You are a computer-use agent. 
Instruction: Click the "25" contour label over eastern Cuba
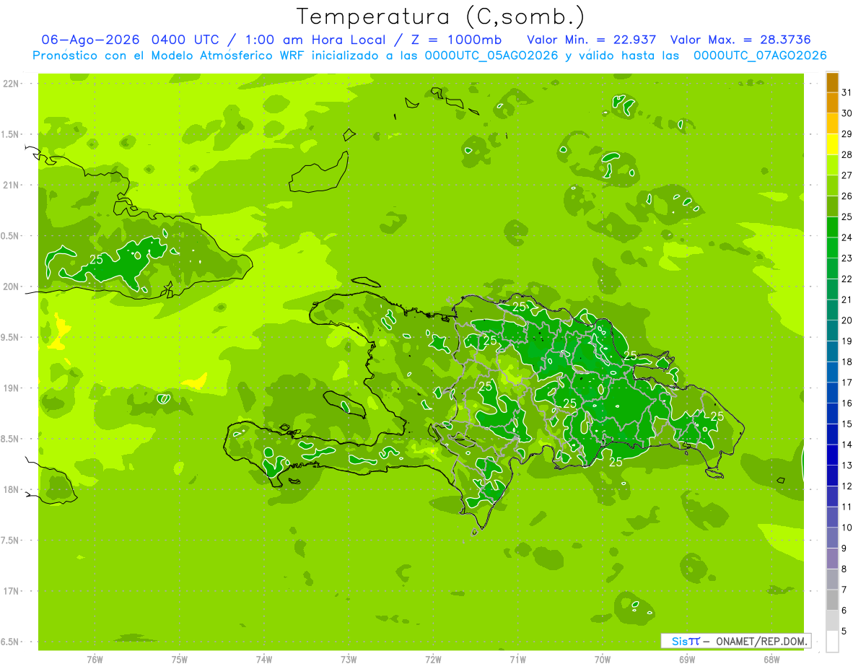point(96,258)
